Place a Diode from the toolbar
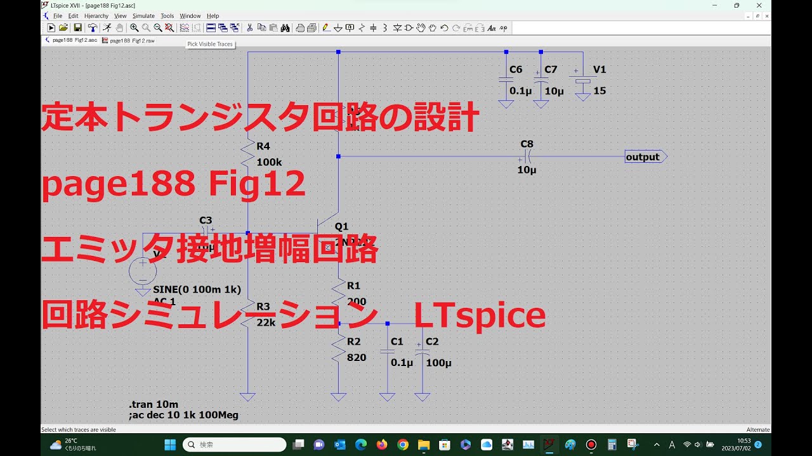 click(x=397, y=28)
